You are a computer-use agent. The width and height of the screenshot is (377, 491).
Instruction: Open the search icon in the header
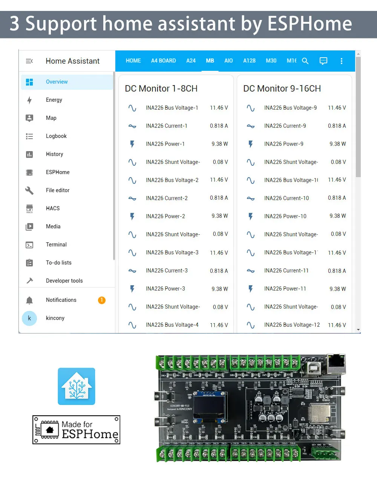(x=305, y=61)
